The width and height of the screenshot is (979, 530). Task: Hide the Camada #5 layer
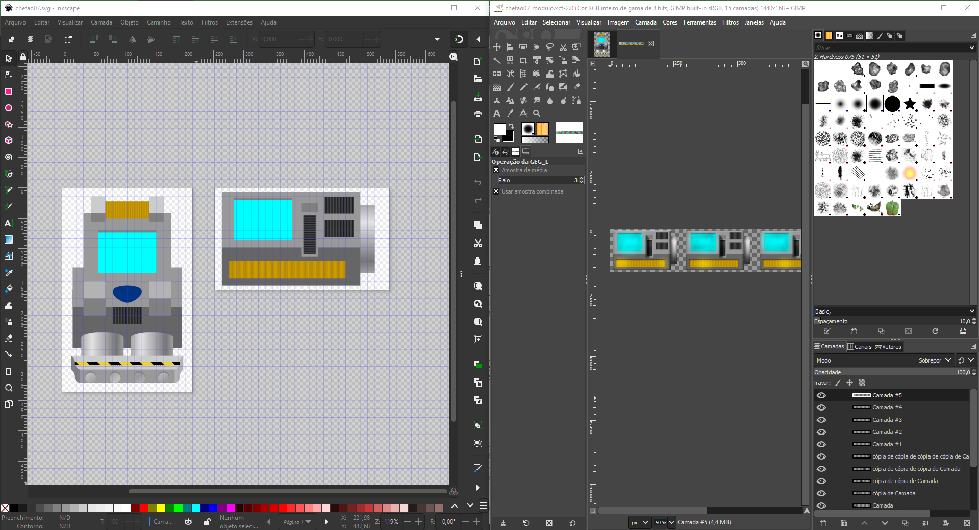click(x=821, y=395)
